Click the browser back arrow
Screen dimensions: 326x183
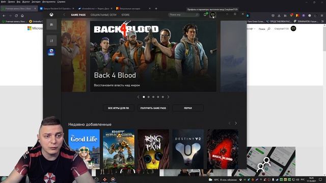pyautogui.click(x=4, y=16)
